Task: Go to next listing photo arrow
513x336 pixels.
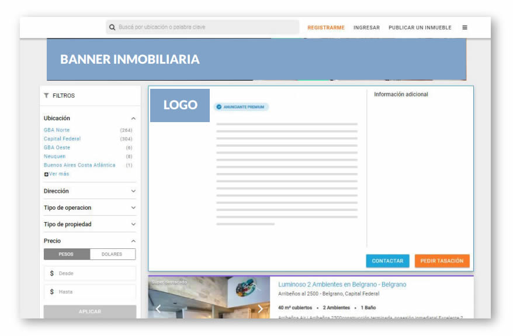Action: (x=260, y=309)
